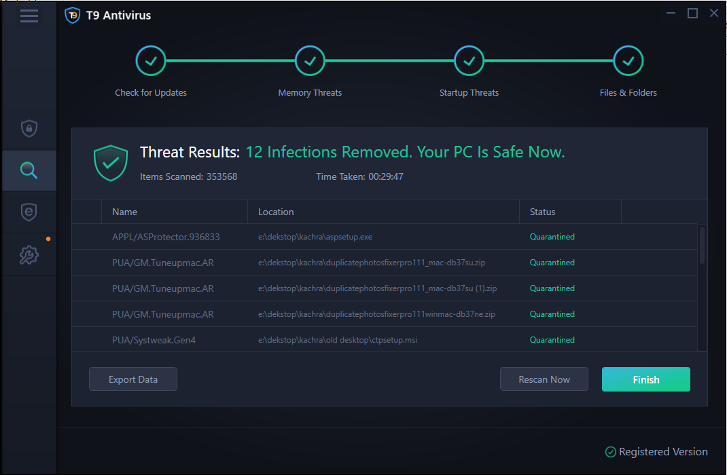The image size is (727, 475).
Task: Open the web protection shield-e sidebar icon
Action: click(x=29, y=212)
